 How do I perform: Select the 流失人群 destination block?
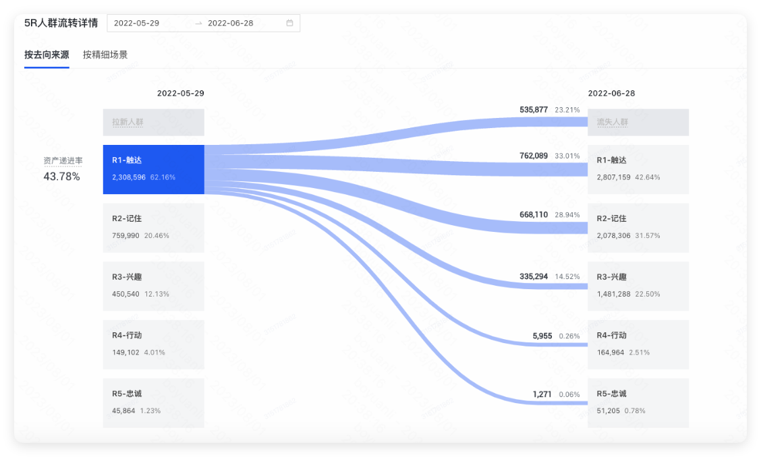638,123
